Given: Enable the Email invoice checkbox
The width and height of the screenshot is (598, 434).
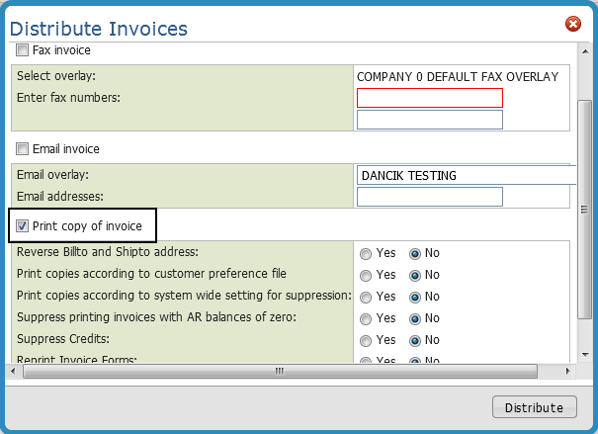Looking at the screenshot, I should point(23,149).
